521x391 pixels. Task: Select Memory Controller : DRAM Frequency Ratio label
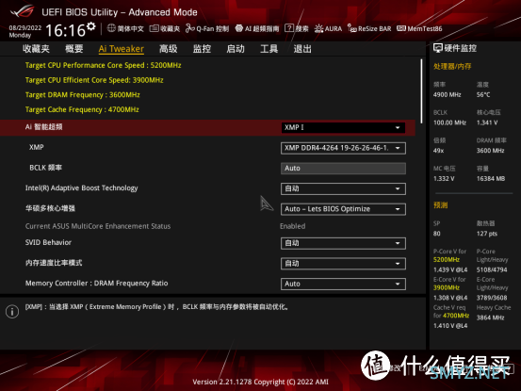click(x=96, y=283)
